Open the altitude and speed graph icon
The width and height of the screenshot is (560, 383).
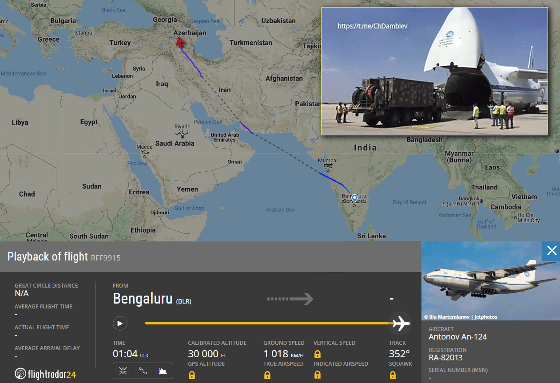163,371
